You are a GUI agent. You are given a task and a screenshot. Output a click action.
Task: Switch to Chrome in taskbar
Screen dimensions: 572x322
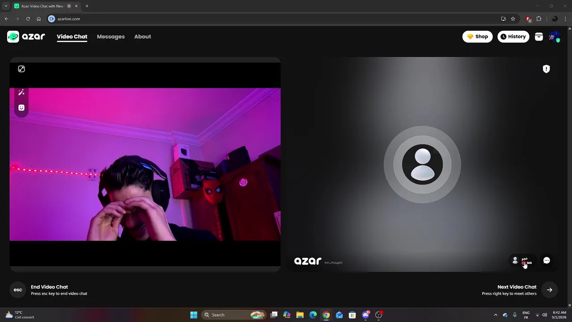click(326, 315)
